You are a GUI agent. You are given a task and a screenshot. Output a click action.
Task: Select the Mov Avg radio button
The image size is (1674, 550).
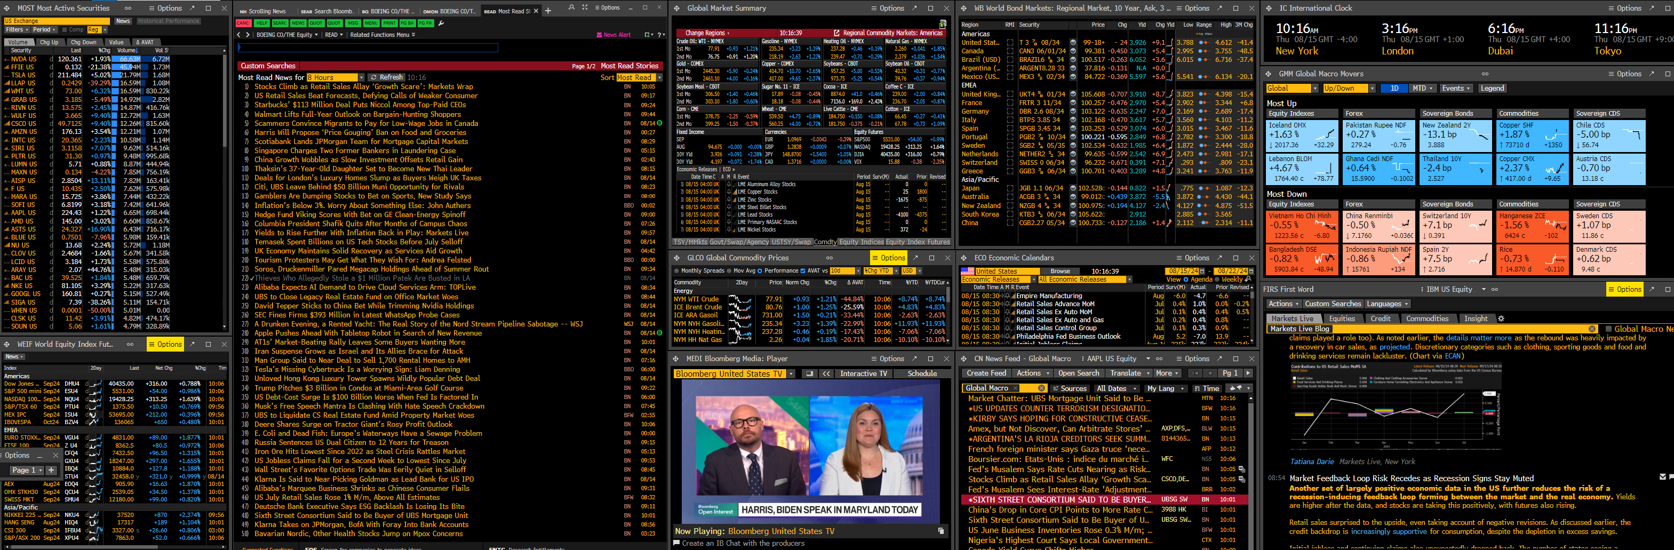pyautogui.click(x=730, y=271)
